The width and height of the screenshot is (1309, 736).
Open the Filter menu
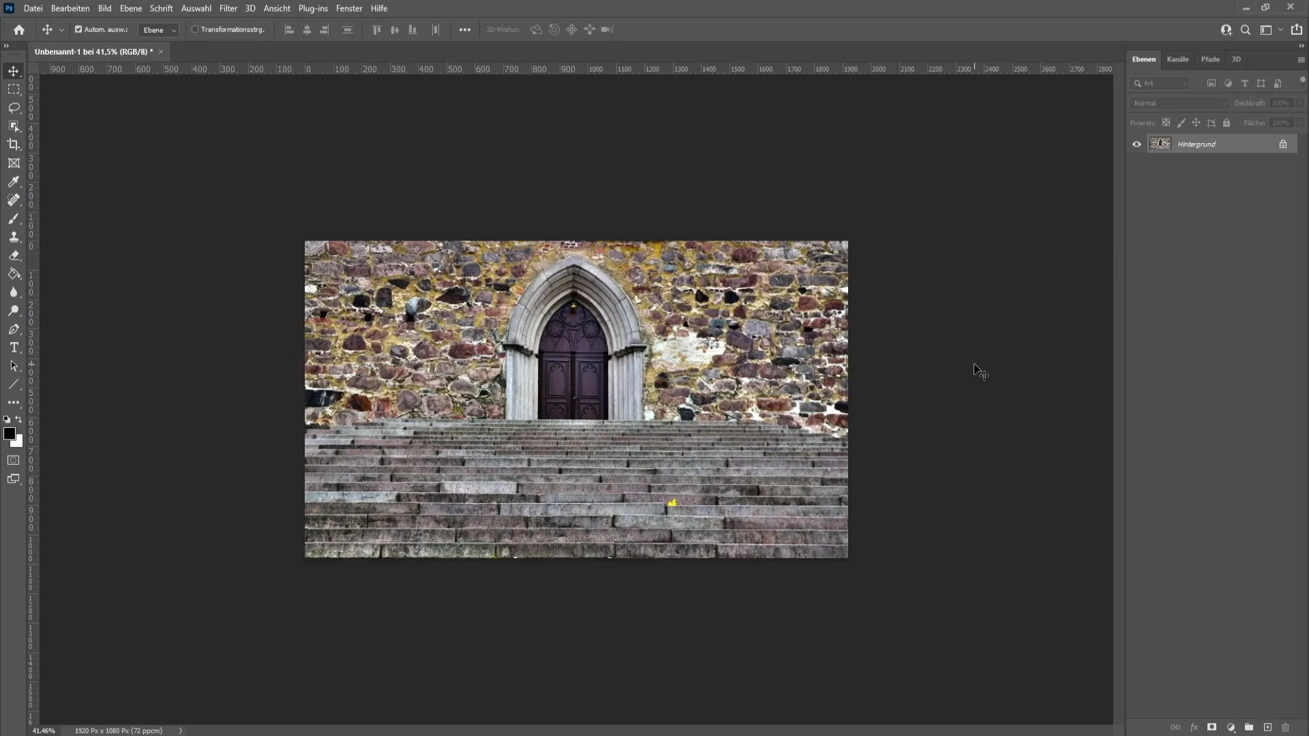pyautogui.click(x=228, y=8)
